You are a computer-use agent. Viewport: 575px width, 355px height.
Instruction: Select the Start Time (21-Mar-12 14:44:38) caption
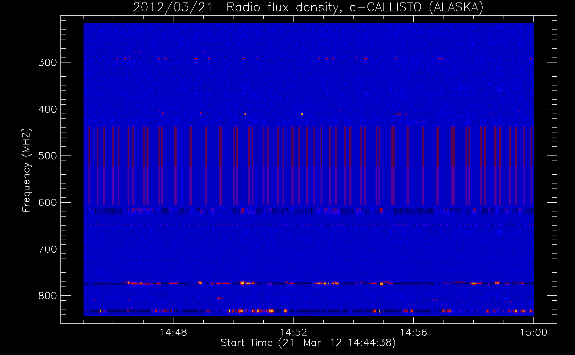(x=308, y=343)
